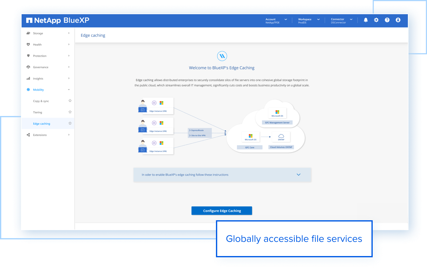Select the Insights bar-chart icon
The image size is (427, 269).
[28, 78]
